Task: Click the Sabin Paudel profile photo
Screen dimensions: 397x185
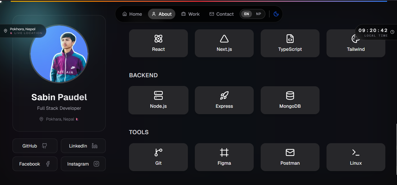Action: tap(59, 54)
